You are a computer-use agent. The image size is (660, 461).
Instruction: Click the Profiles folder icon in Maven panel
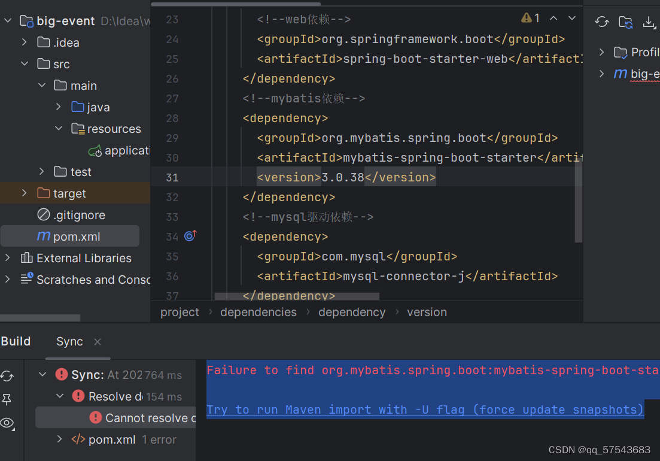click(x=621, y=52)
